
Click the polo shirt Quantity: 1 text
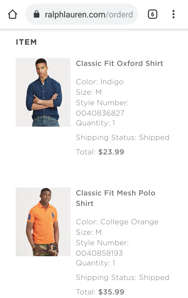pos(95,263)
